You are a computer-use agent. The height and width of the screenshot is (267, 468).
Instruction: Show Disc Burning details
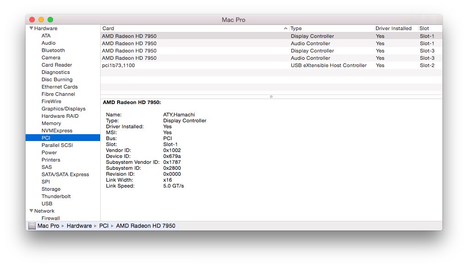57,79
